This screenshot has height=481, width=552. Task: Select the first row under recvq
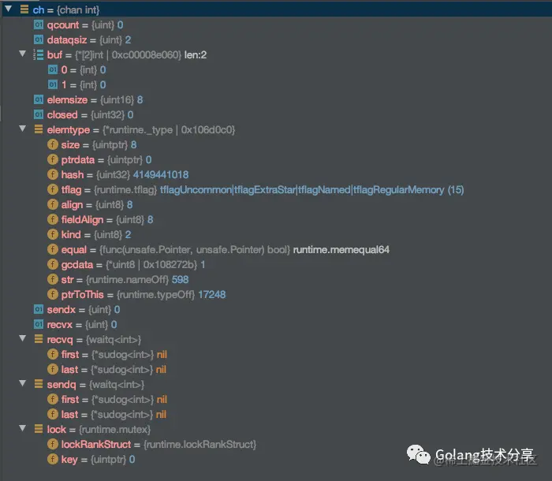[276, 354]
